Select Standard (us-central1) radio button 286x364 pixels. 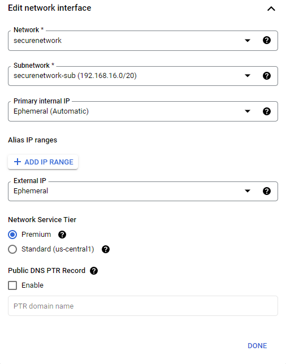[12, 249]
